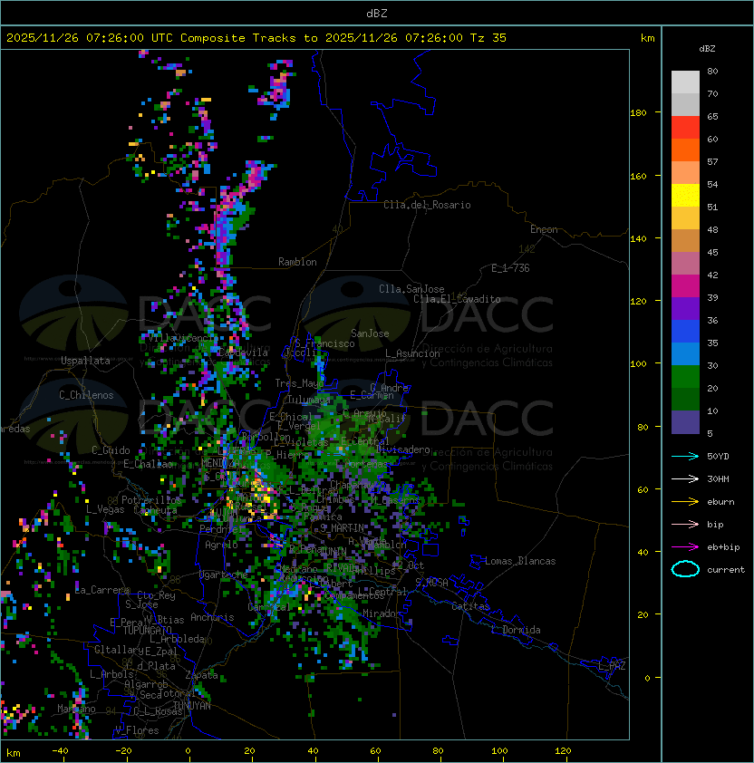Click the '65' value in dBZ legend

coord(712,116)
